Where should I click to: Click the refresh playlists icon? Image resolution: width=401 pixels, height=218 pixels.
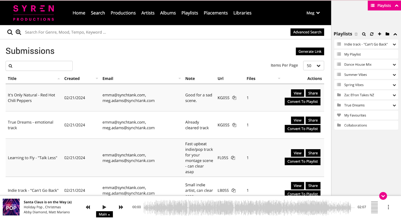(372, 34)
